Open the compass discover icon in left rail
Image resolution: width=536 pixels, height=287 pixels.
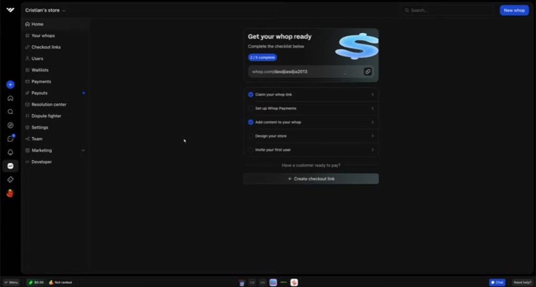11,125
